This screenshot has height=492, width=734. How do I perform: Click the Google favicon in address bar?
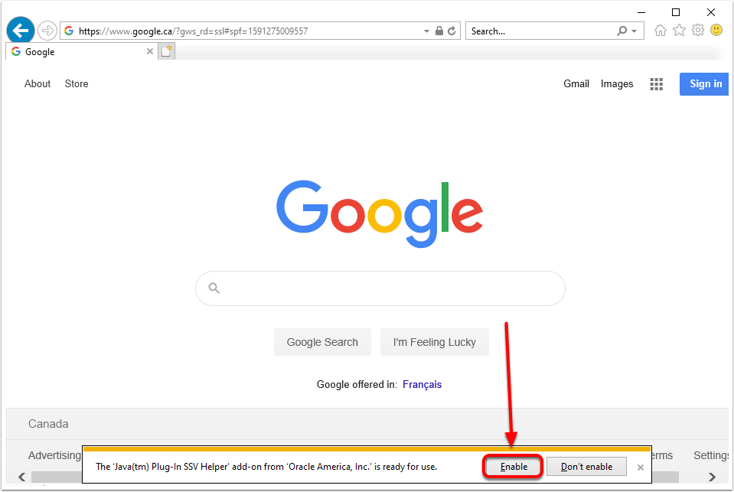pyautogui.click(x=70, y=31)
